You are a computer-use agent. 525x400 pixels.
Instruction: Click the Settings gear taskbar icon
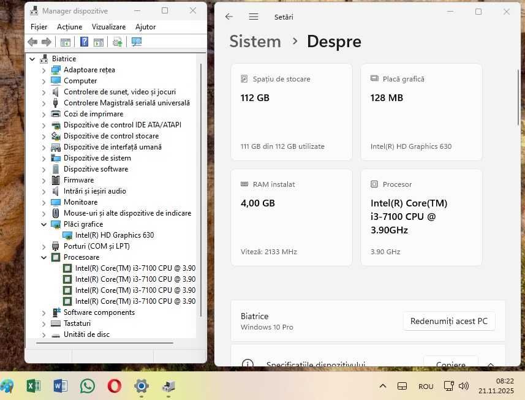click(x=142, y=386)
